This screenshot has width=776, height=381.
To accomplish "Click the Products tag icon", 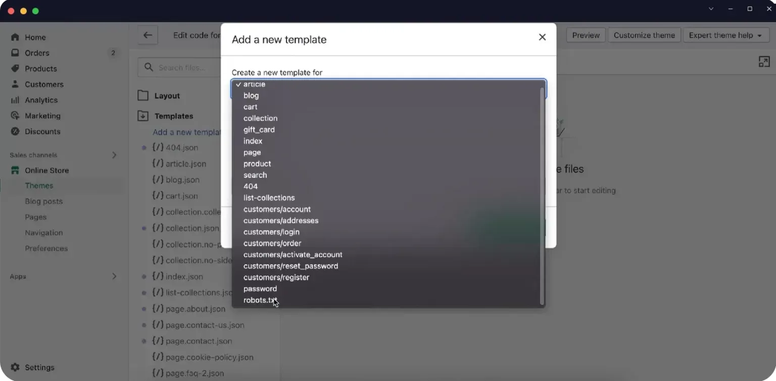I will (15, 69).
